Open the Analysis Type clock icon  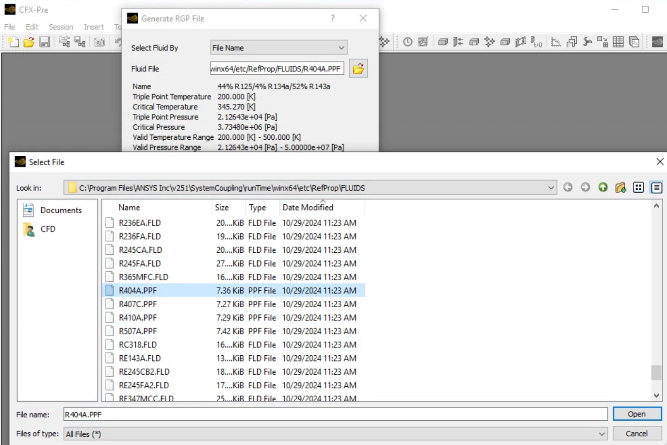[x=407, y=42]
